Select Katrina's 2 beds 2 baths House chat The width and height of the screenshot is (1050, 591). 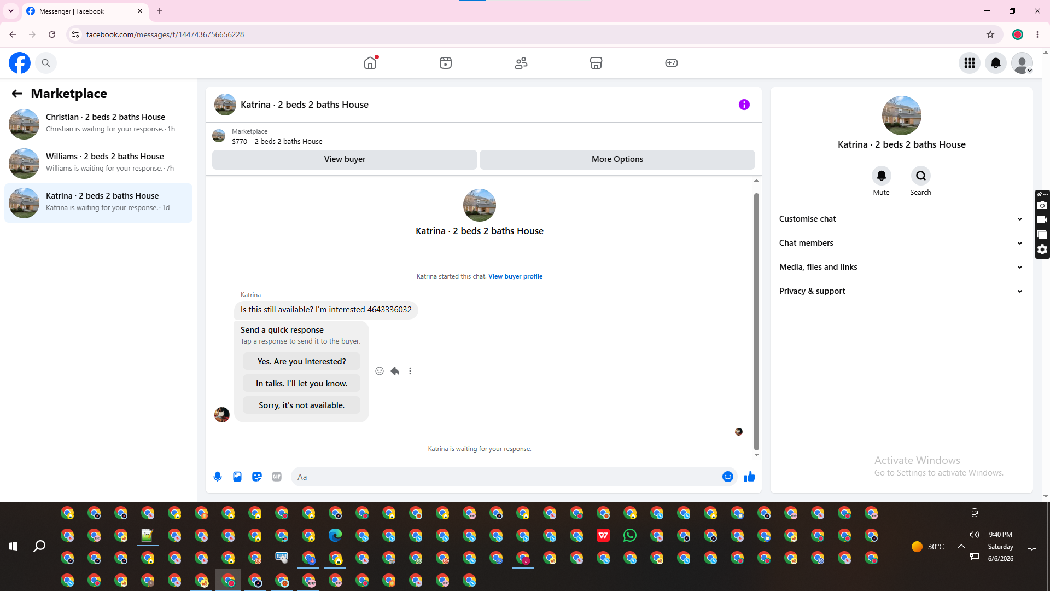pyautogui.click(x=98, y=202)
